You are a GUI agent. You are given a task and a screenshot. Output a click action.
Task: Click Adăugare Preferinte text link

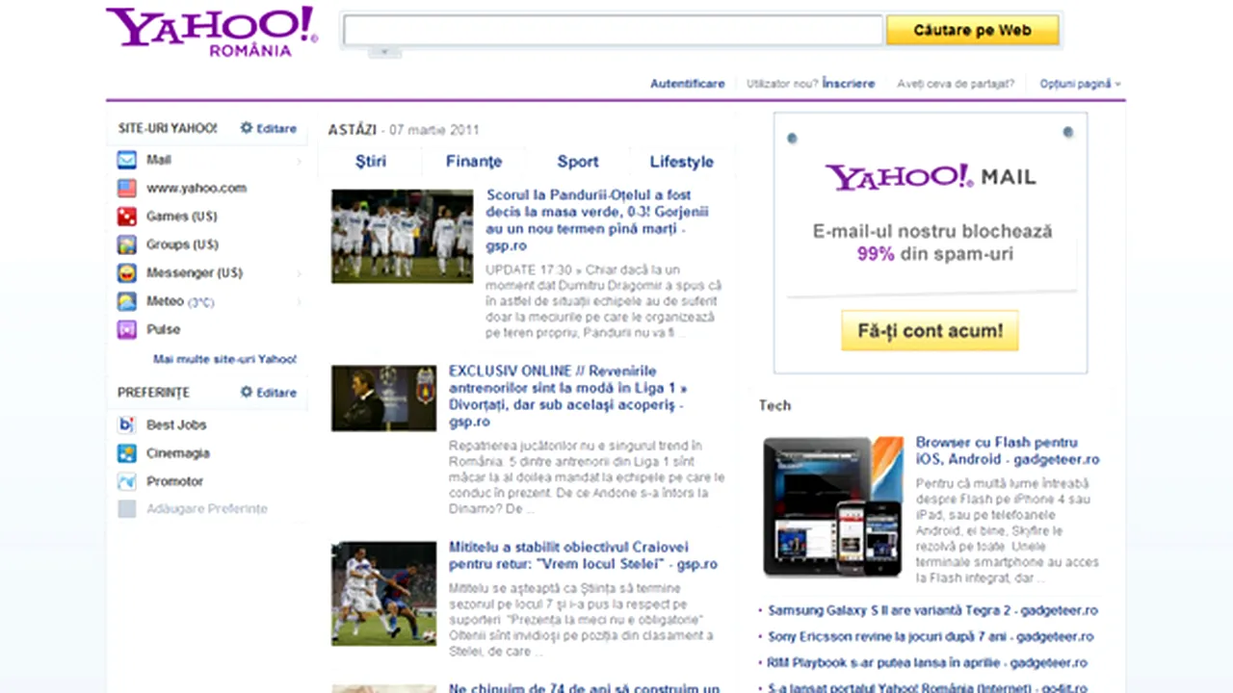coord(207,509)
